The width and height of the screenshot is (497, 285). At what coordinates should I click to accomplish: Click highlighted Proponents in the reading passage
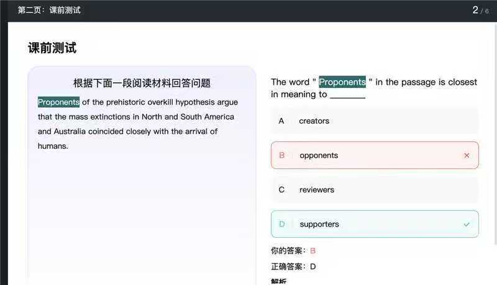point(58,102)
